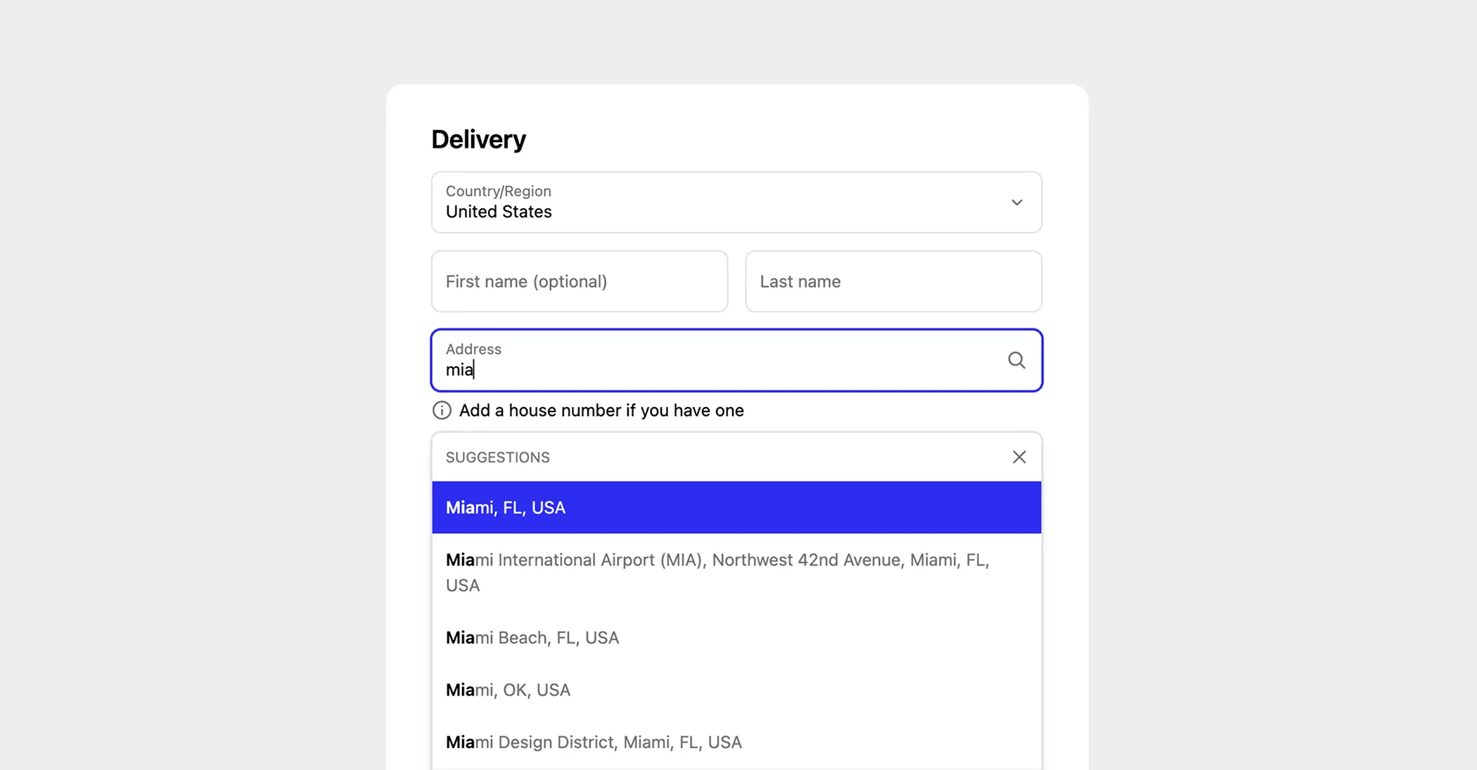Dismiss suggestions using the X icon
Image resolution: width=1477 pixels, height=770 pixels.
pos(1018,456)
